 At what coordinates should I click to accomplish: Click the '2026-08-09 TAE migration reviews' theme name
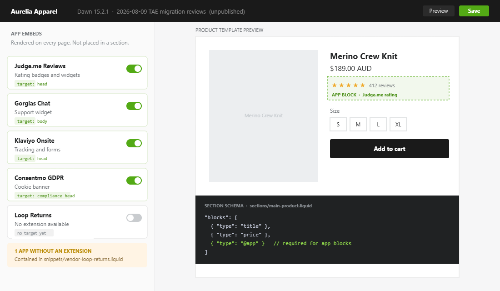tap(161, 11)
